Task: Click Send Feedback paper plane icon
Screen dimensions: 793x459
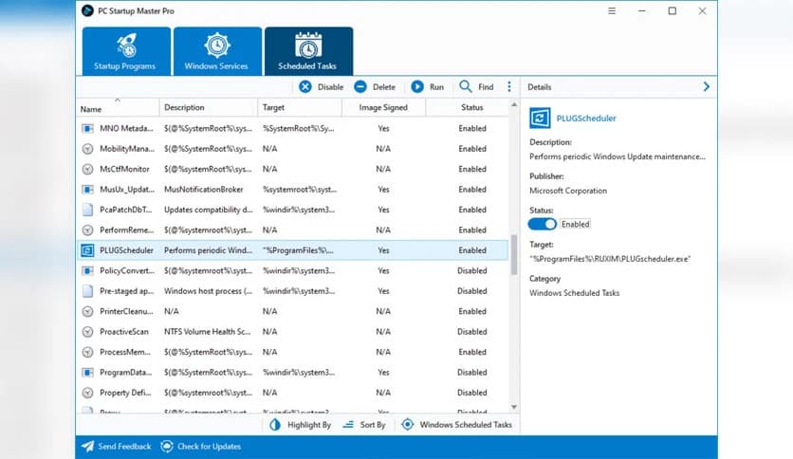Action: (x=87, y=447)
